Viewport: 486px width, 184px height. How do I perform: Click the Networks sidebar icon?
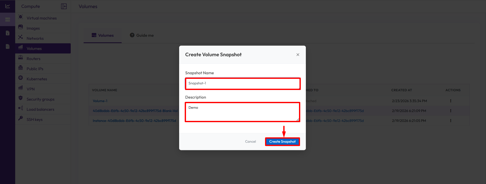21,37
